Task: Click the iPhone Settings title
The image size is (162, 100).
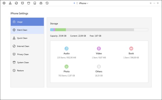Action: click(x=19, y=13)
